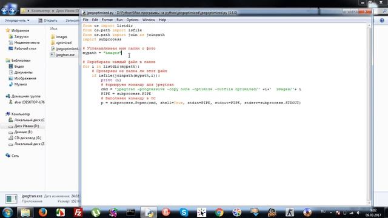Launch Google Chrome from the taskbar

[x=219, y=213]
